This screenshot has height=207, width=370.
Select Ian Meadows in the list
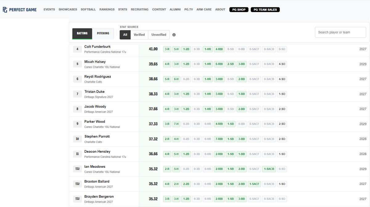click(x=95, y=167)
